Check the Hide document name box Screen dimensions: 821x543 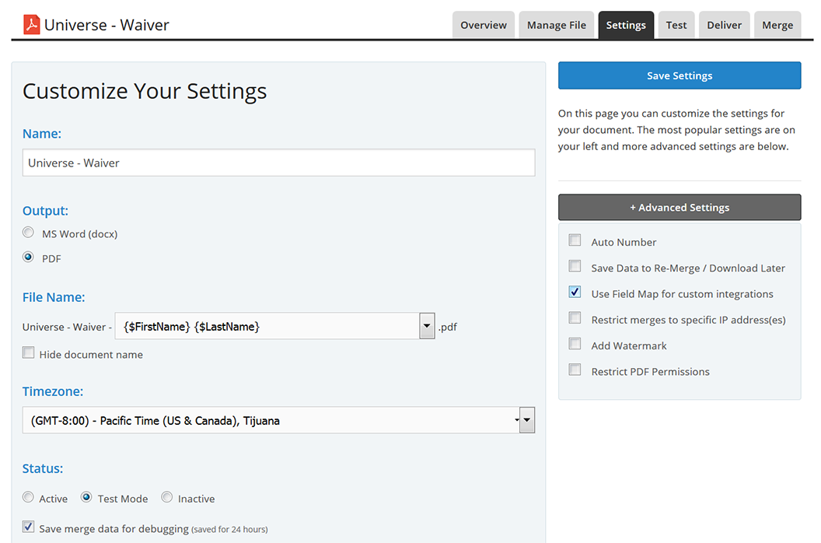pos(29,353)
